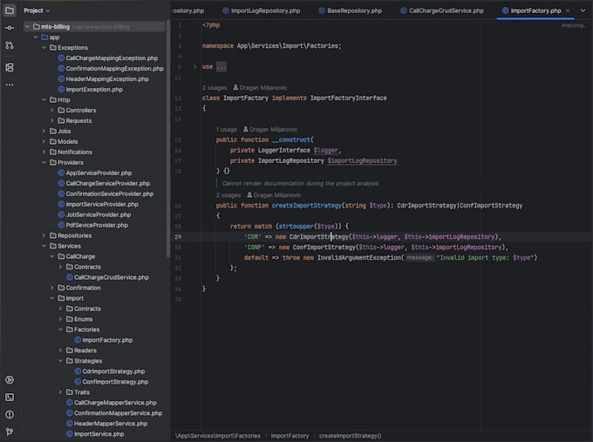Viewport: 593px width, 442px height.
Task: Open Project view dropdown
Action: 37,10
